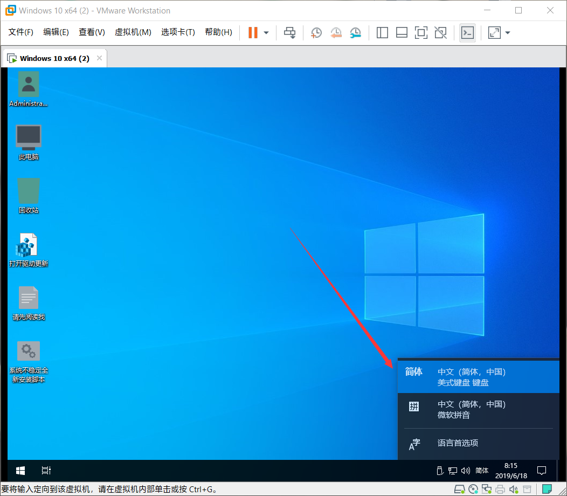Open the 查看(V) menu

point(92,32)
